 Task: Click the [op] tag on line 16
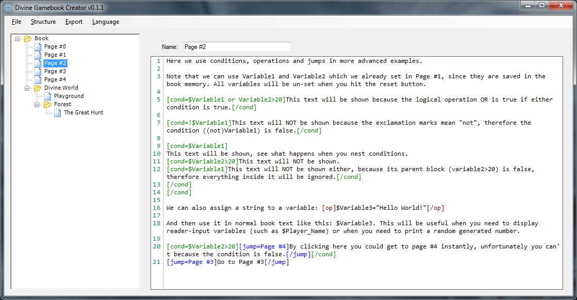pyautogui.click(x=329, y=208)
